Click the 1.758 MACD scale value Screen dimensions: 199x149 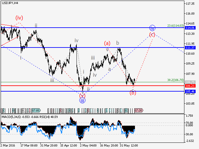[189, 116]
